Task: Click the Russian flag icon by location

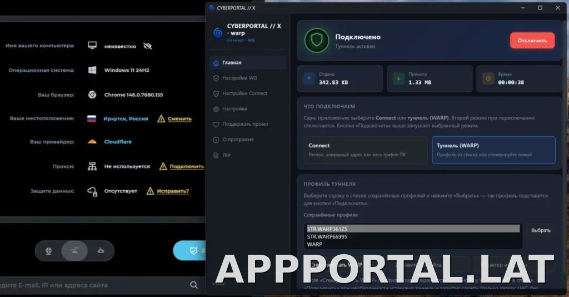Action: click(x=92, y=118)
